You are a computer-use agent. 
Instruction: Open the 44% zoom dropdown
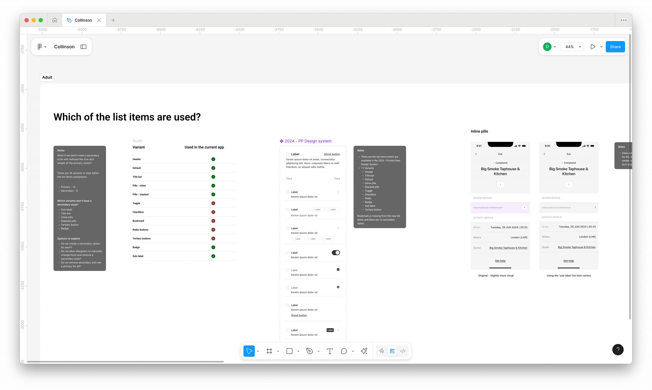click(573, 47)
